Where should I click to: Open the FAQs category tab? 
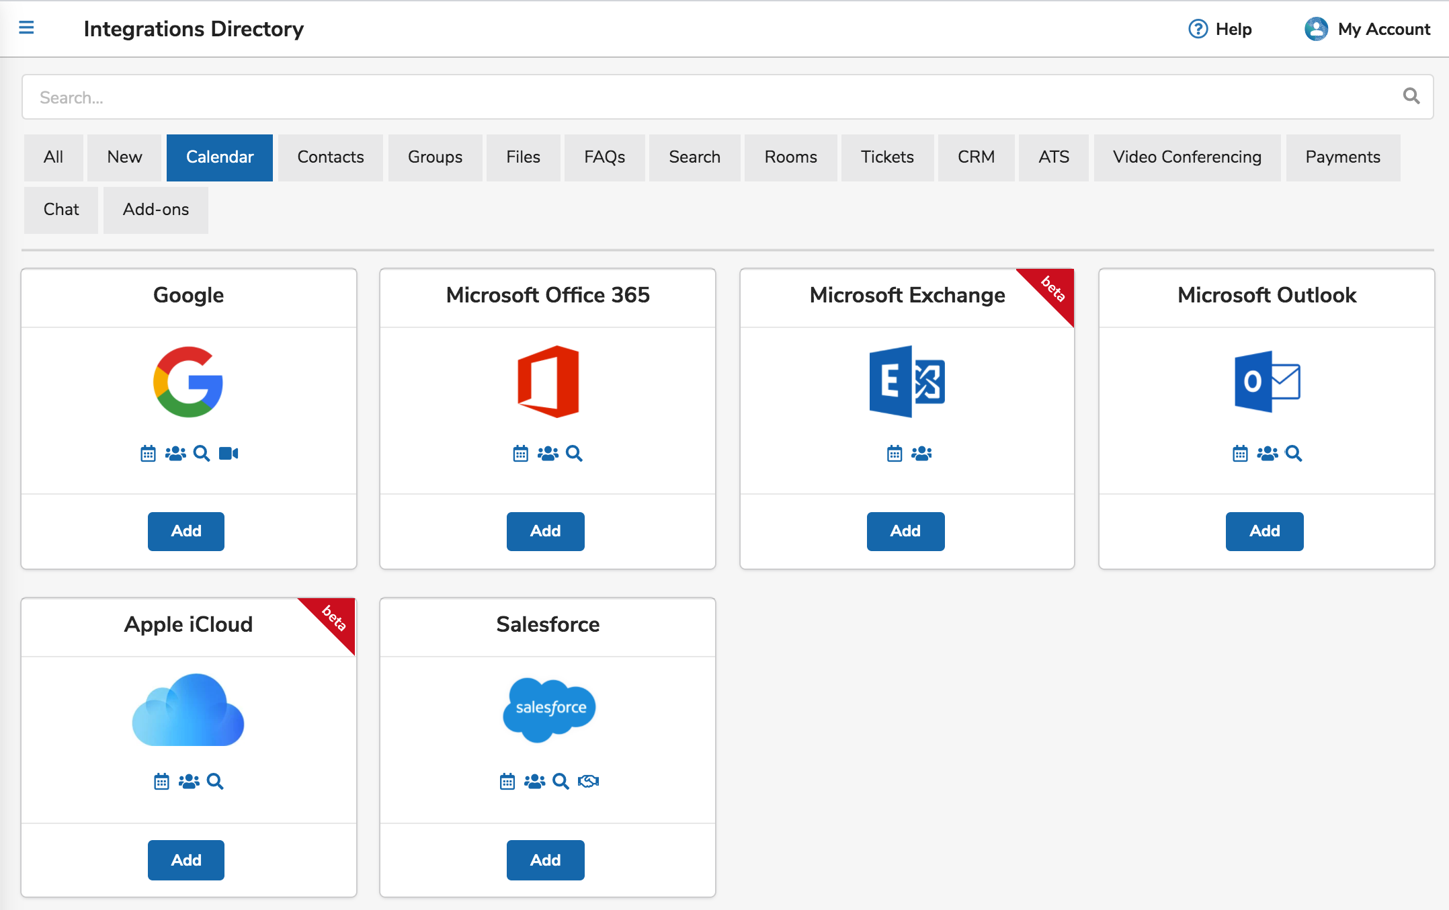605,157
